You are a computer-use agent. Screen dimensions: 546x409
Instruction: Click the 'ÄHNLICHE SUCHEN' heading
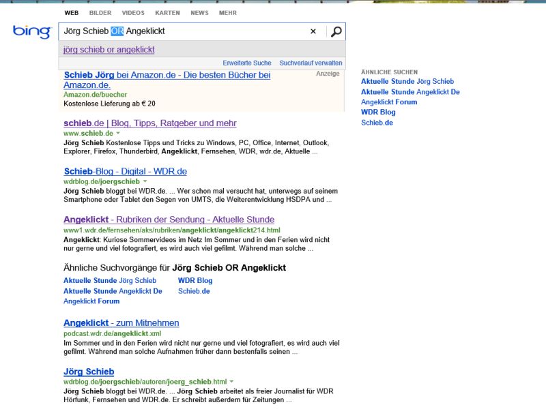(x=389, y=72)
